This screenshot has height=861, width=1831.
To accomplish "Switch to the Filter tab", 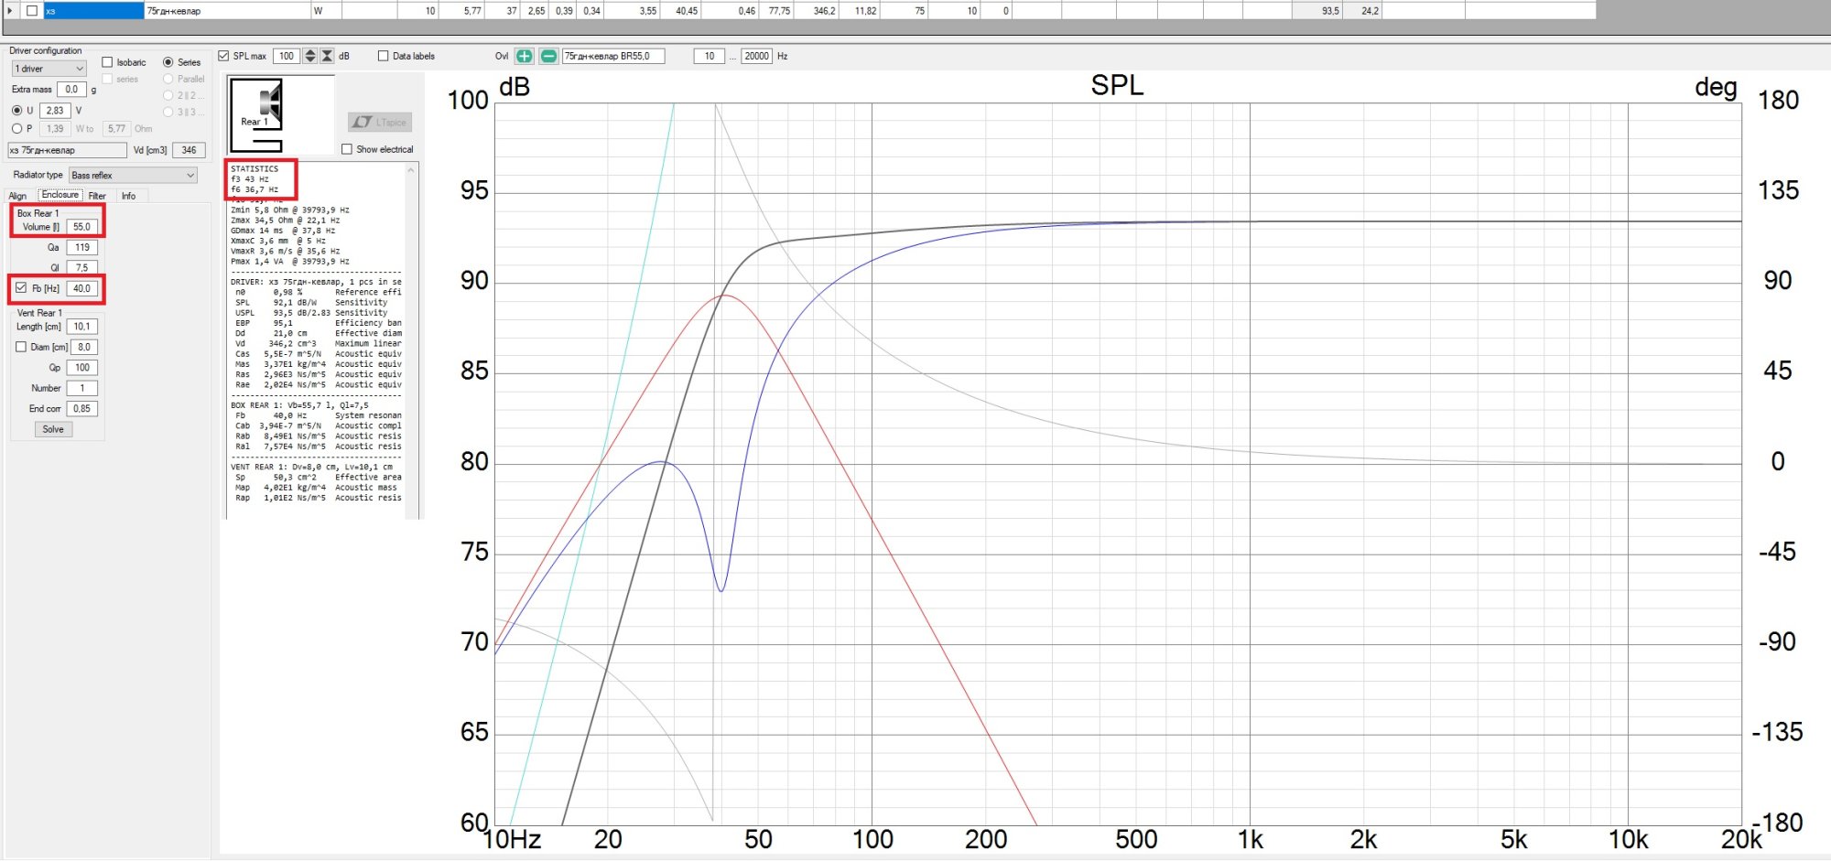I will tap(97, 196).
